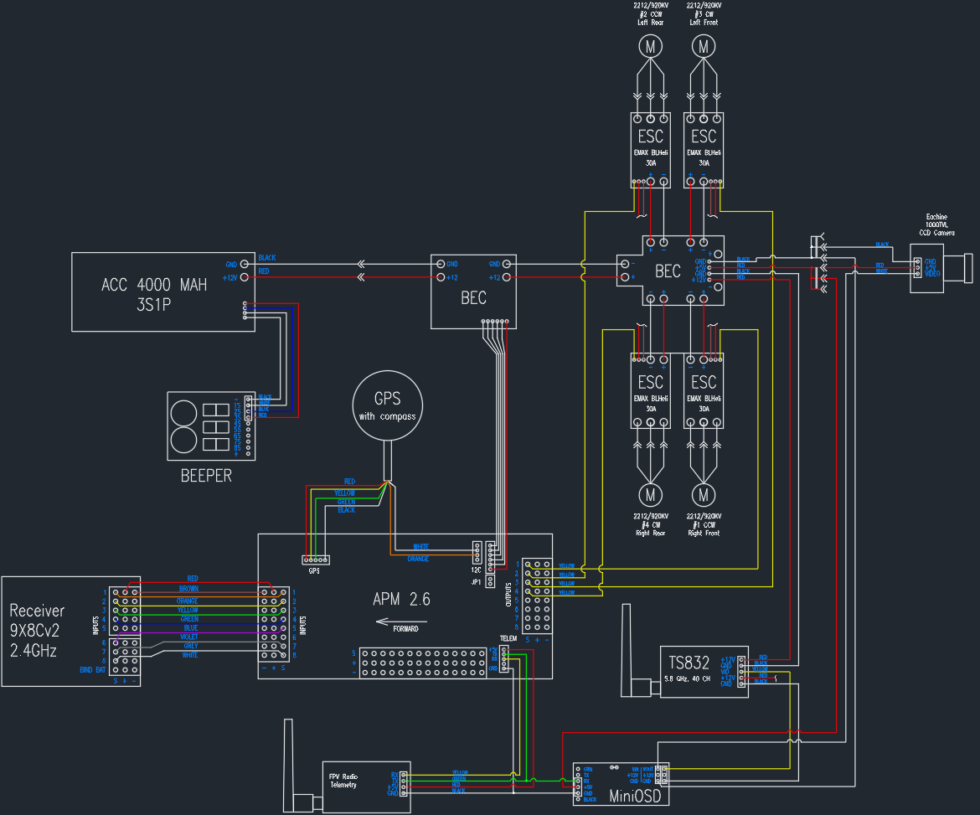The width and height of the screenshot is (980, 815).
Task: Click the ACC 4000 MAH battery block
Action: (163, 291)
